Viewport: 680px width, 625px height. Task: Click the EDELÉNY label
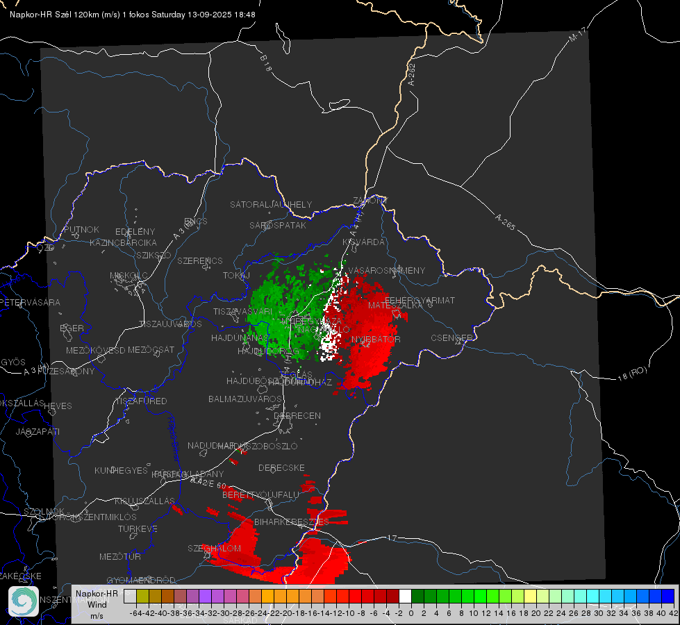(x=135, y=232)
